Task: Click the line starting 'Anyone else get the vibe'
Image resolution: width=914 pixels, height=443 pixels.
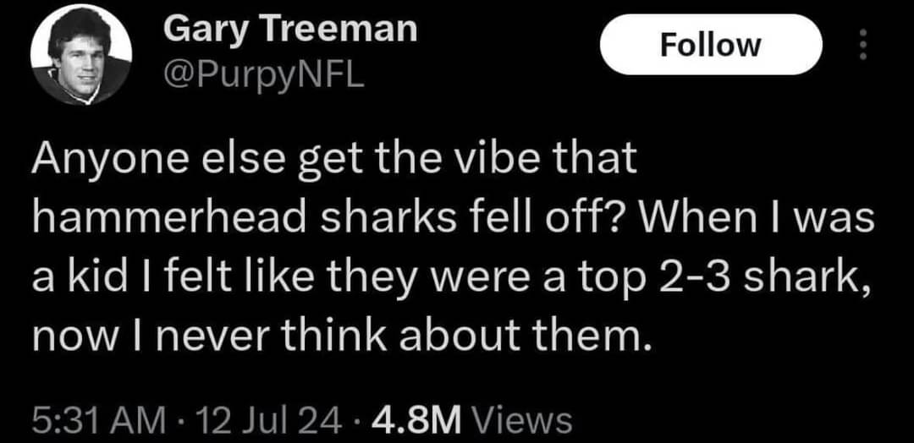Action: tap(333, 161)
